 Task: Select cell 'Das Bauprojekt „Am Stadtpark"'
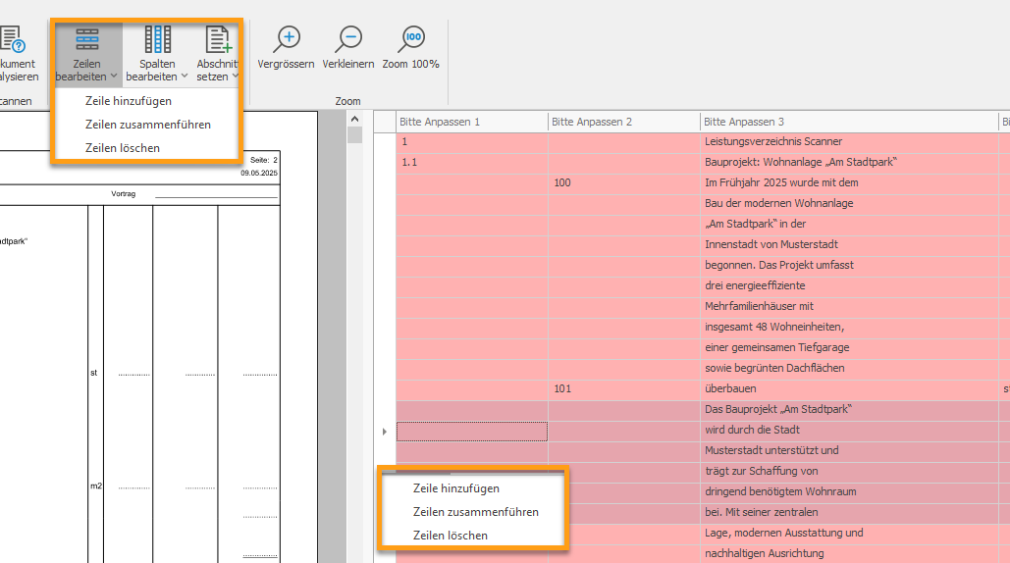click(x=849, y=409)
